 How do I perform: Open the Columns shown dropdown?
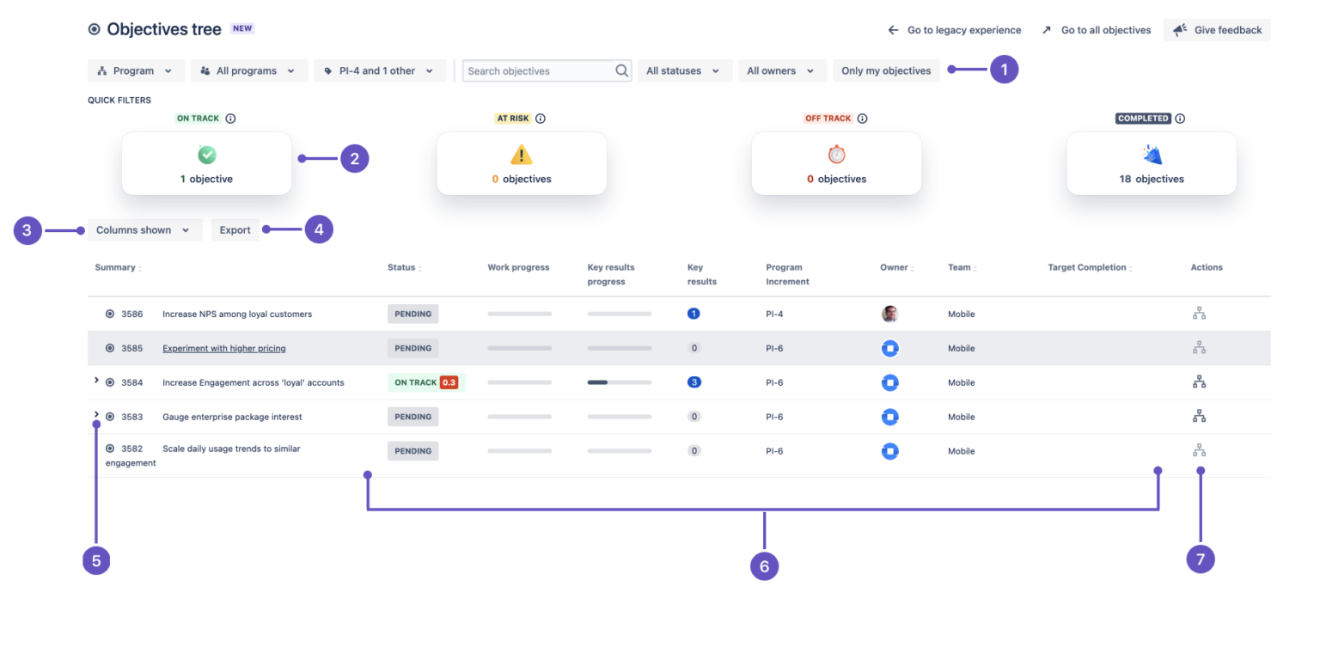(x=144, y=229)
